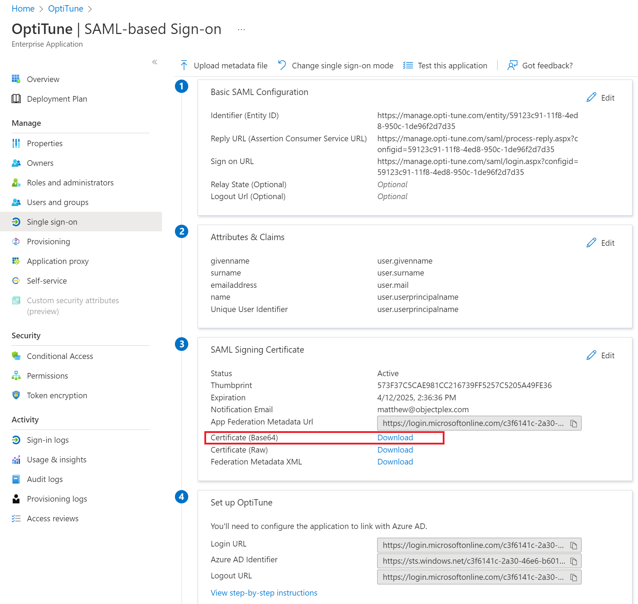Screen dimensions: 638x604
Task: Click the Users and groups icon
Action: tap(16, 202)
